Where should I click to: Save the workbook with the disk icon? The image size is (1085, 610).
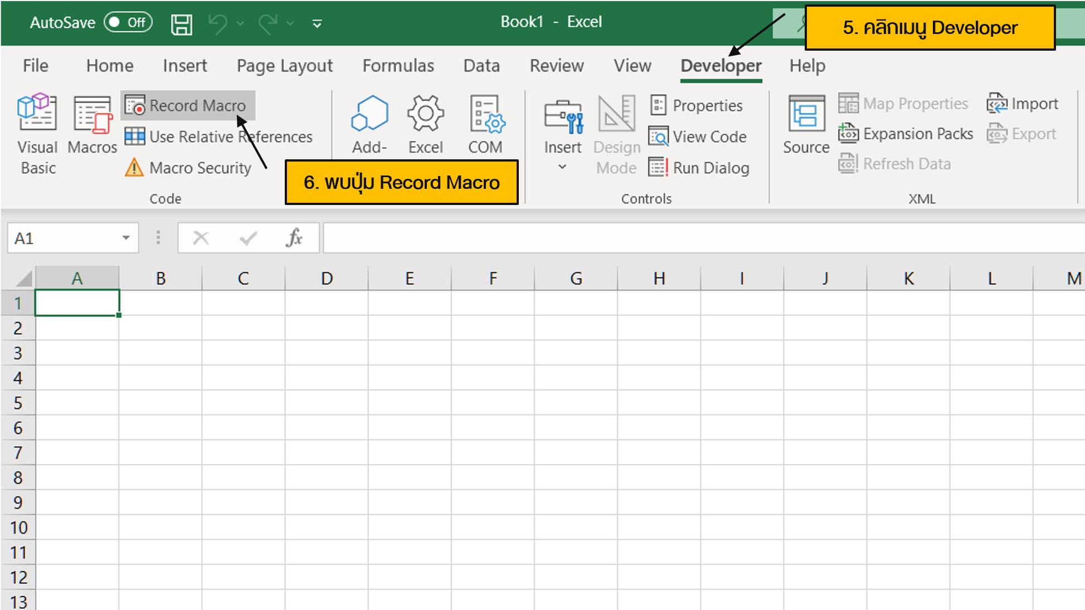(x=181, y=23)
